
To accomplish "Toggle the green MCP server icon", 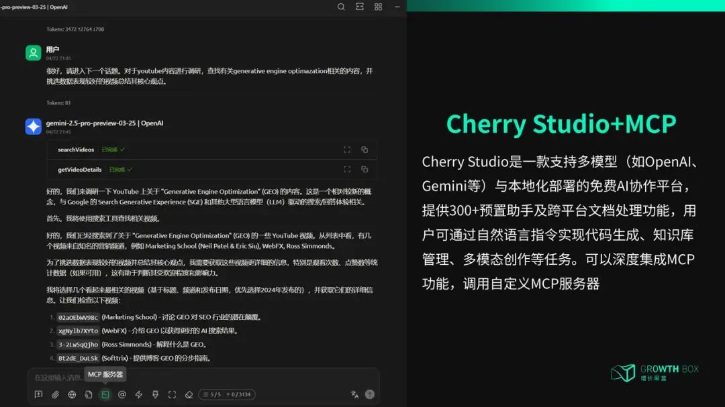I will 105,394.
